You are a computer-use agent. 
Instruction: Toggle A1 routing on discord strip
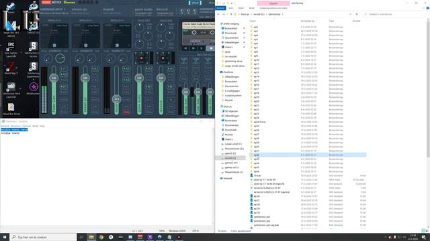[x=171, y=68]
